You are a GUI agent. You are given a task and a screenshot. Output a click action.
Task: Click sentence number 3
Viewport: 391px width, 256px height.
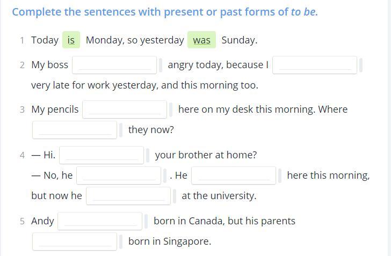22,110
